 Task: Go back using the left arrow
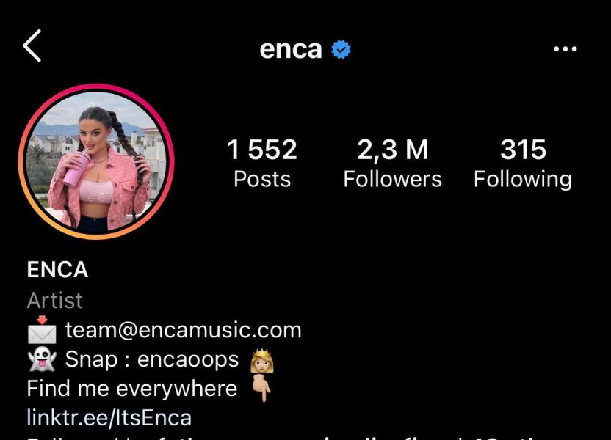32,46
